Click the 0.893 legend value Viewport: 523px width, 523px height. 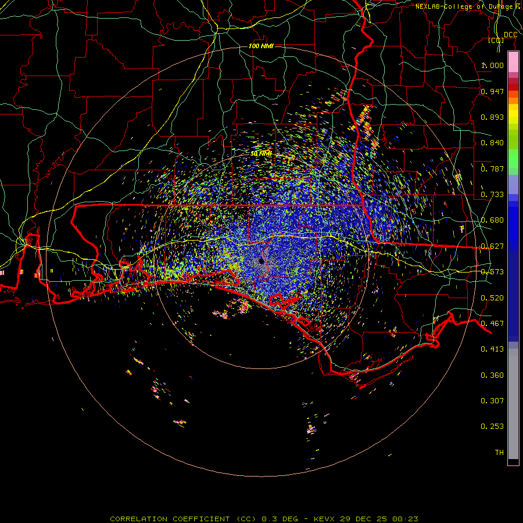point(492,117)
